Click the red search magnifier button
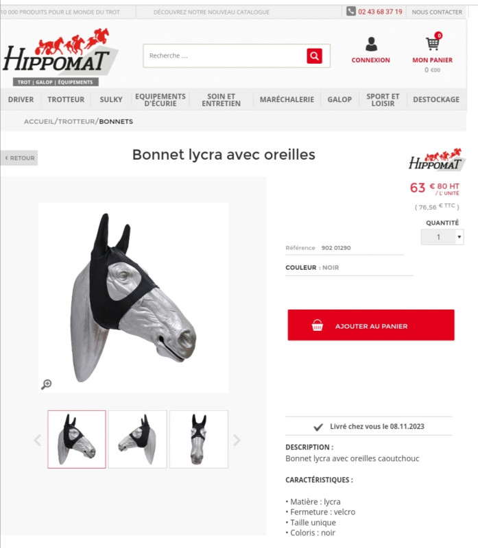 pyautogui.click(x=314, y=56)
